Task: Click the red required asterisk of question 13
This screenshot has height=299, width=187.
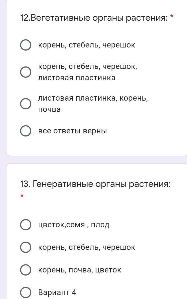Action: [22, 196]
